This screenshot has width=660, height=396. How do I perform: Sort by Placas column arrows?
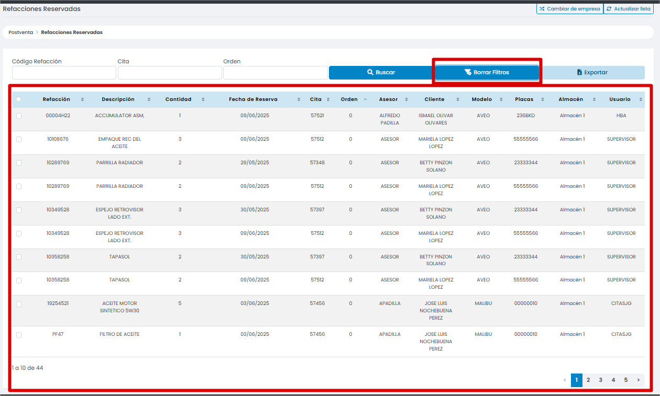tap(543, 99)
